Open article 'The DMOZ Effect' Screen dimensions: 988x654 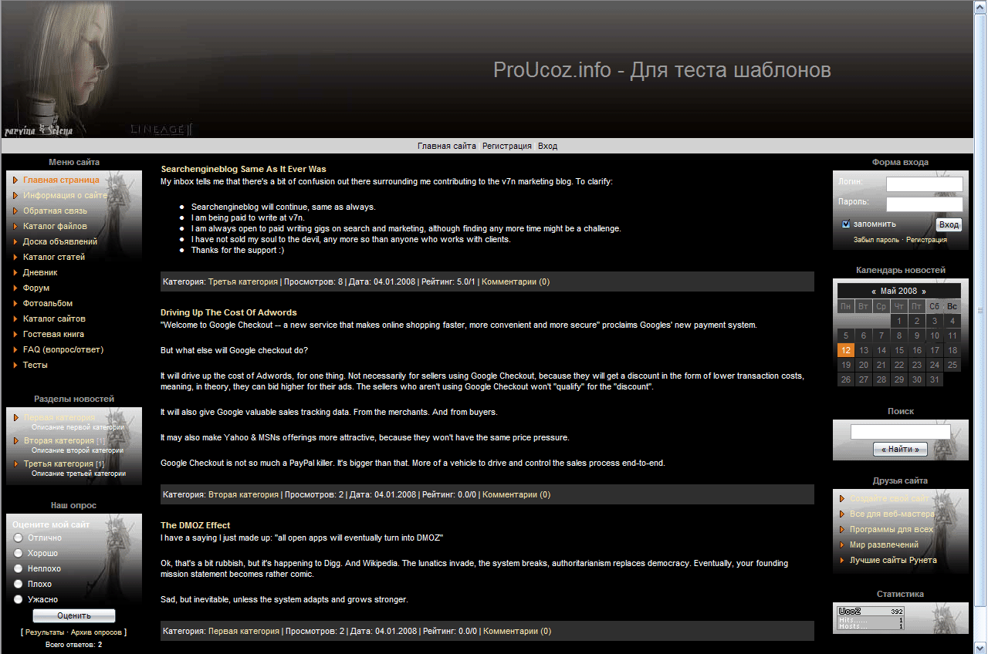[195, 525]
